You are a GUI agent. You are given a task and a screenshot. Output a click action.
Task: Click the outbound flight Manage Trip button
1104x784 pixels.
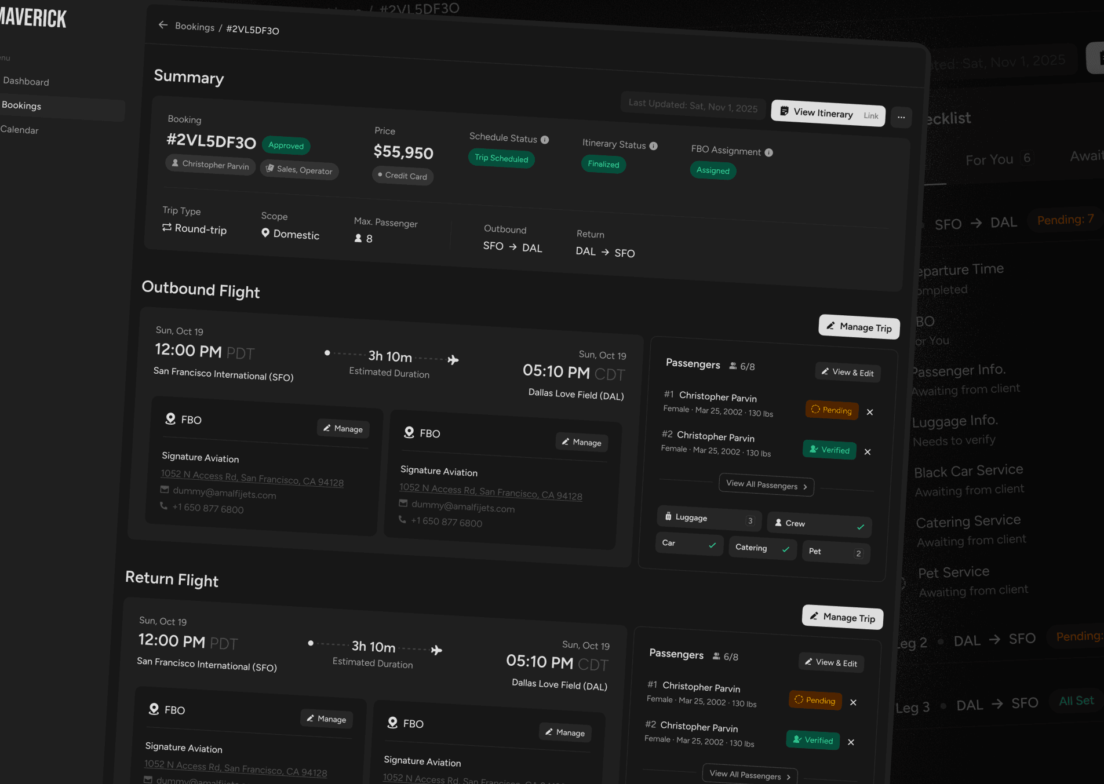pyautogui.click(x=859, y=327)
